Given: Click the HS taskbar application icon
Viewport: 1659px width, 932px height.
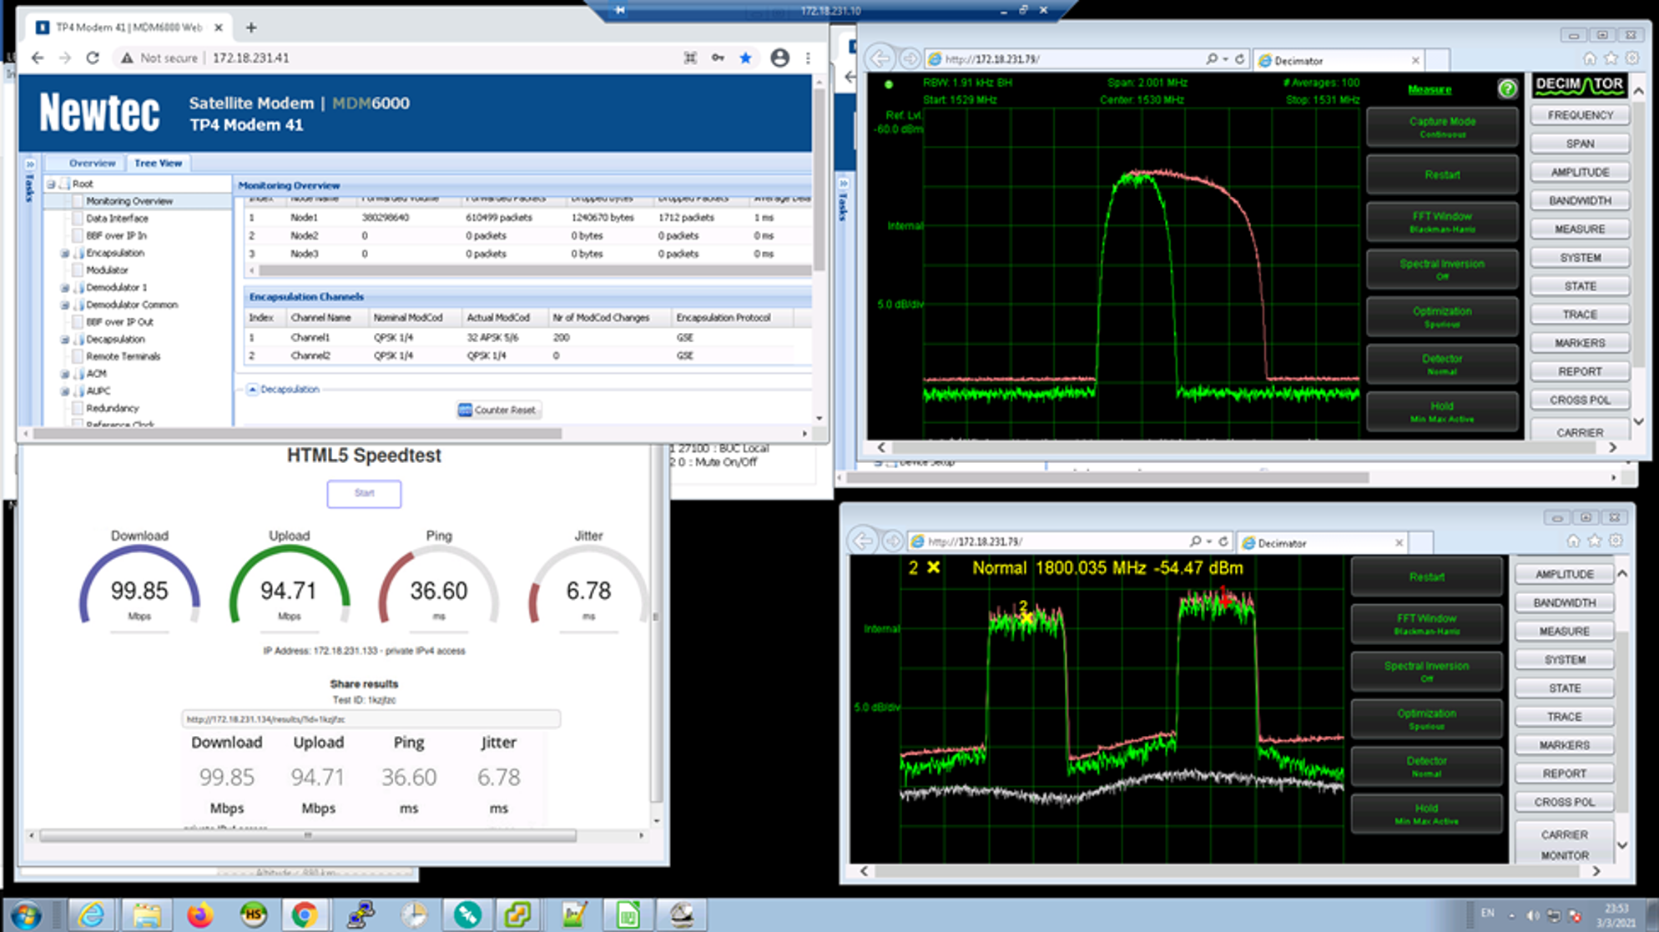Looking at the screenshot, I should (x=253, y=915).
